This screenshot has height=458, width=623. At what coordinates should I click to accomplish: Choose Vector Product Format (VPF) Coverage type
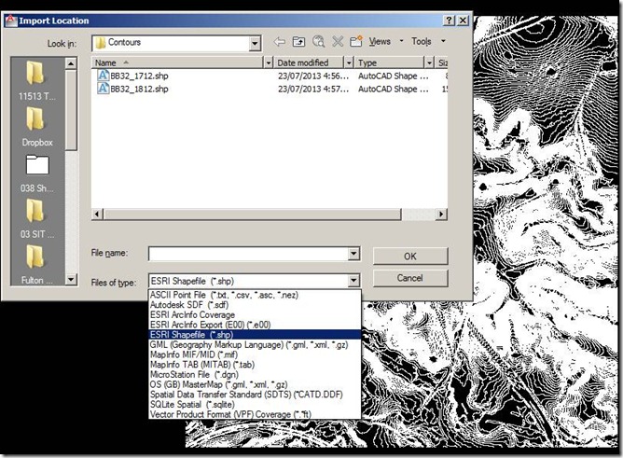tap(255, 414)
